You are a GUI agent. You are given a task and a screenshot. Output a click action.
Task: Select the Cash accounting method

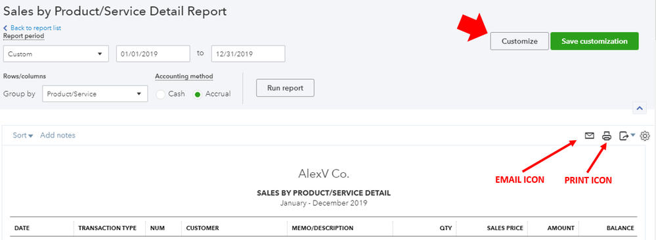160,94
